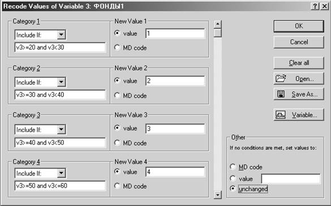The width and height of the screenshot is (331, 206).
Task: Expand Category 2 Include If dropdown
Action: coord(61,82)
